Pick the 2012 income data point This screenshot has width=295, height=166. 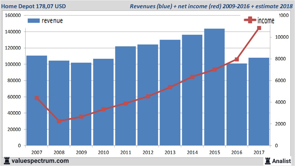click(148, 96)
